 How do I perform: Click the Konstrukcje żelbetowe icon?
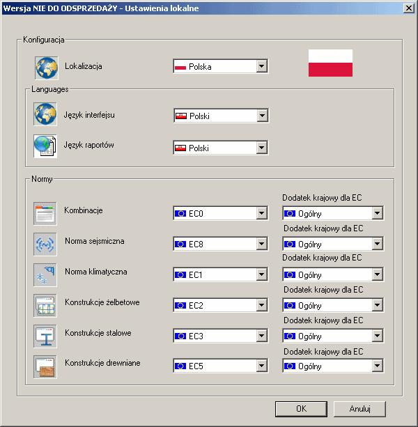[x=45, y=305]
